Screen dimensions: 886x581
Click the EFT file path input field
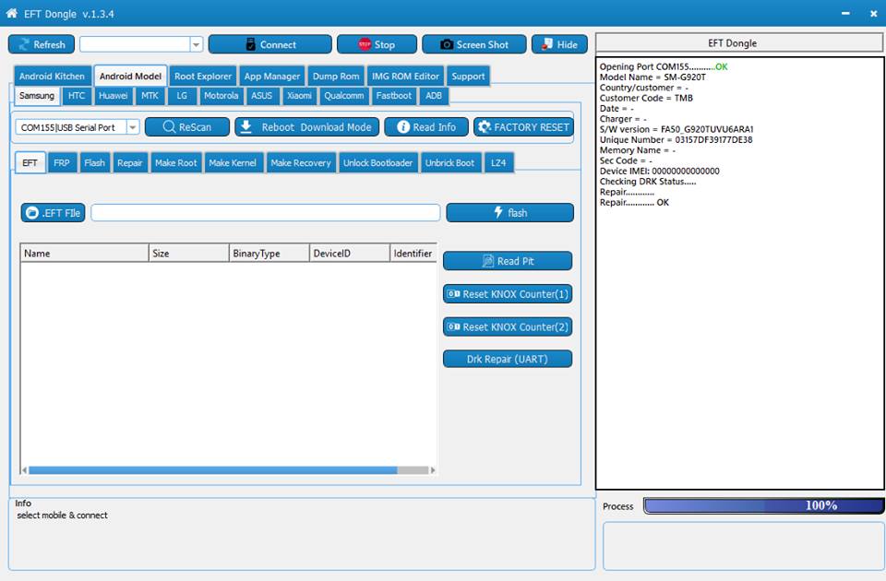(266, 213)
